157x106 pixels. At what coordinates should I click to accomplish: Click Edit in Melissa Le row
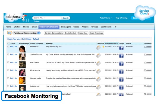[x=12, y=47]
